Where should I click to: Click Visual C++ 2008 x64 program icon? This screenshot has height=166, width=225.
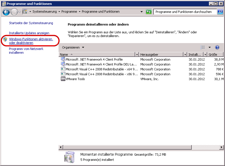pos(63,69)
